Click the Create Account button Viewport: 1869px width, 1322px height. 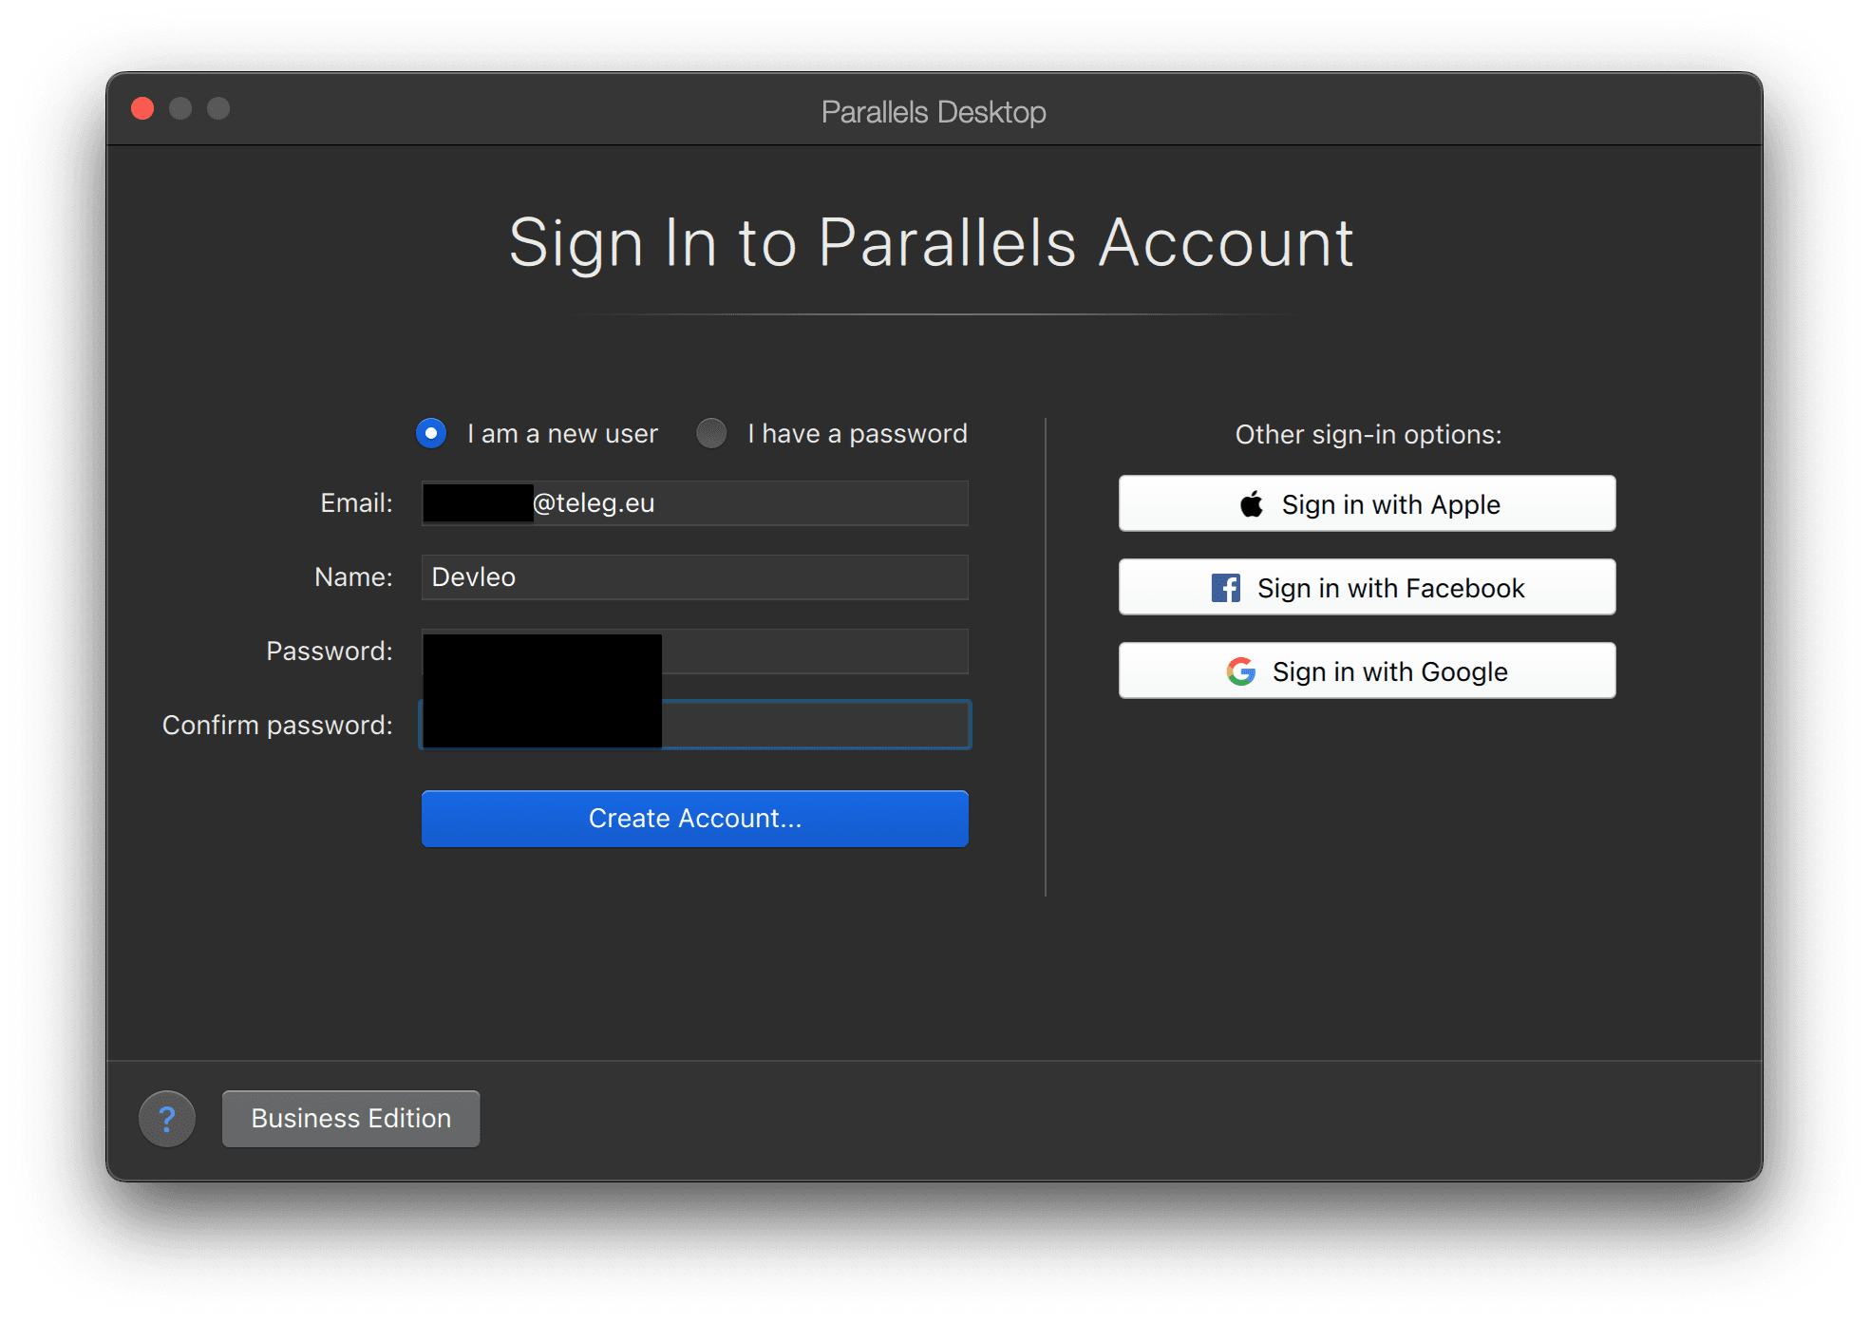click(x=695, y=819)
